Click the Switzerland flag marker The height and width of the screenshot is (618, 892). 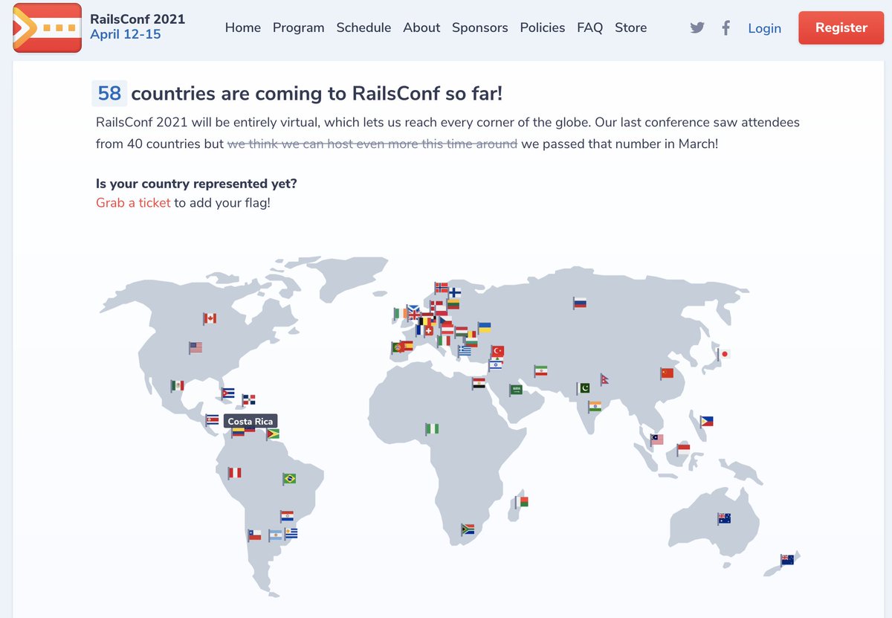click(x=428, y=331)
